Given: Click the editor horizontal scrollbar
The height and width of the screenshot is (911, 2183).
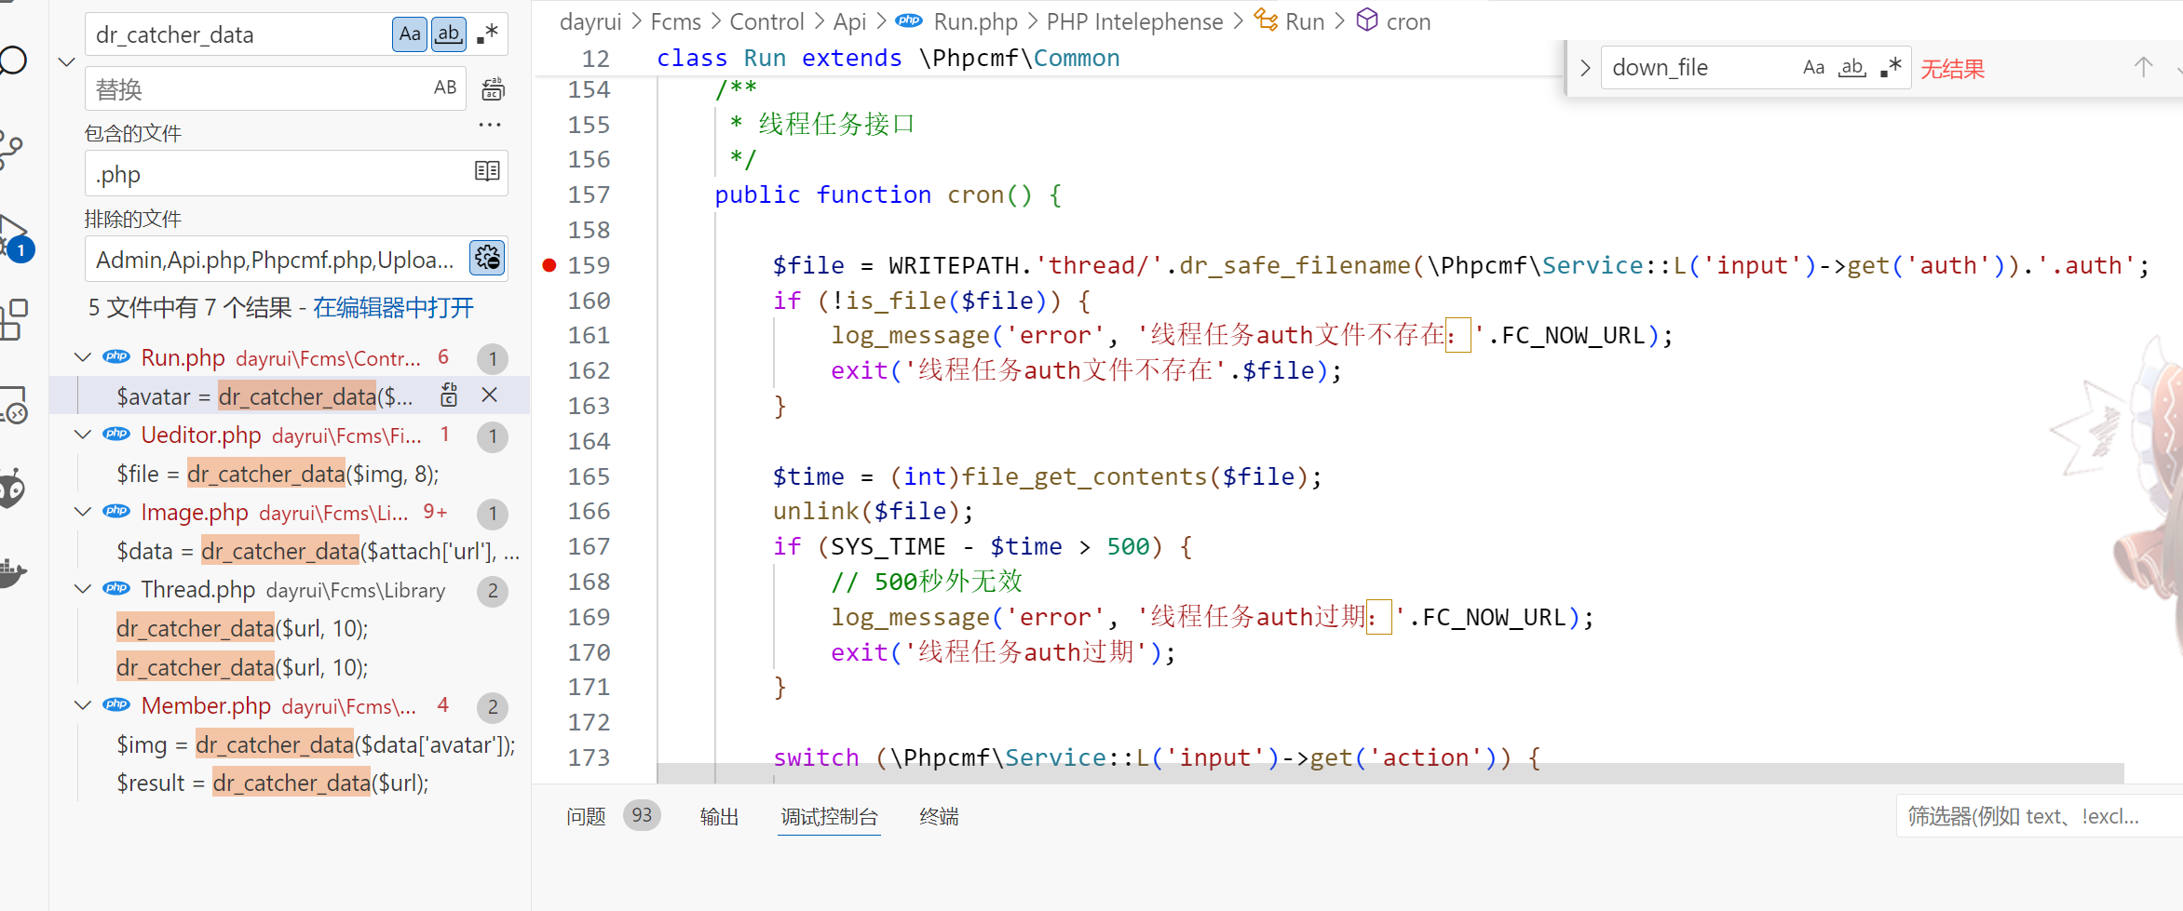Looking at the screenshot, I should click(x=1390, y=773).
